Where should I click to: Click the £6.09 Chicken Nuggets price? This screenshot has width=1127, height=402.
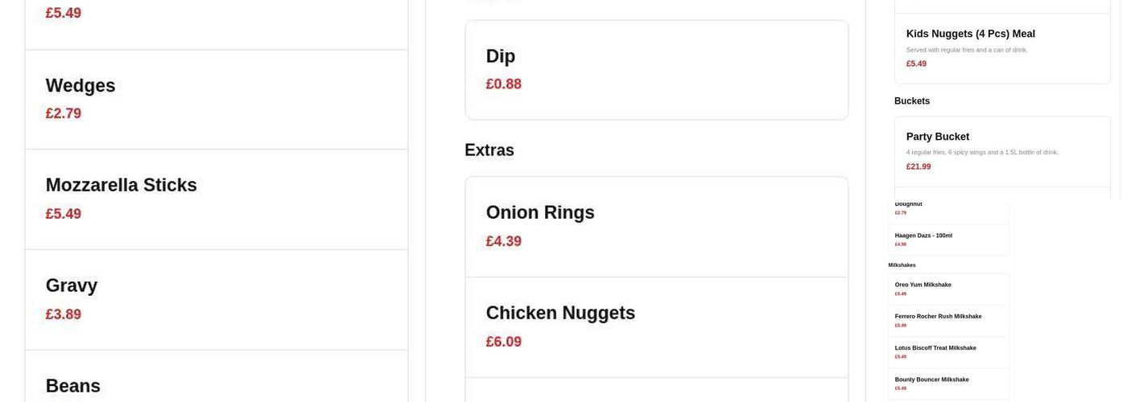click(x=504, y=342)
